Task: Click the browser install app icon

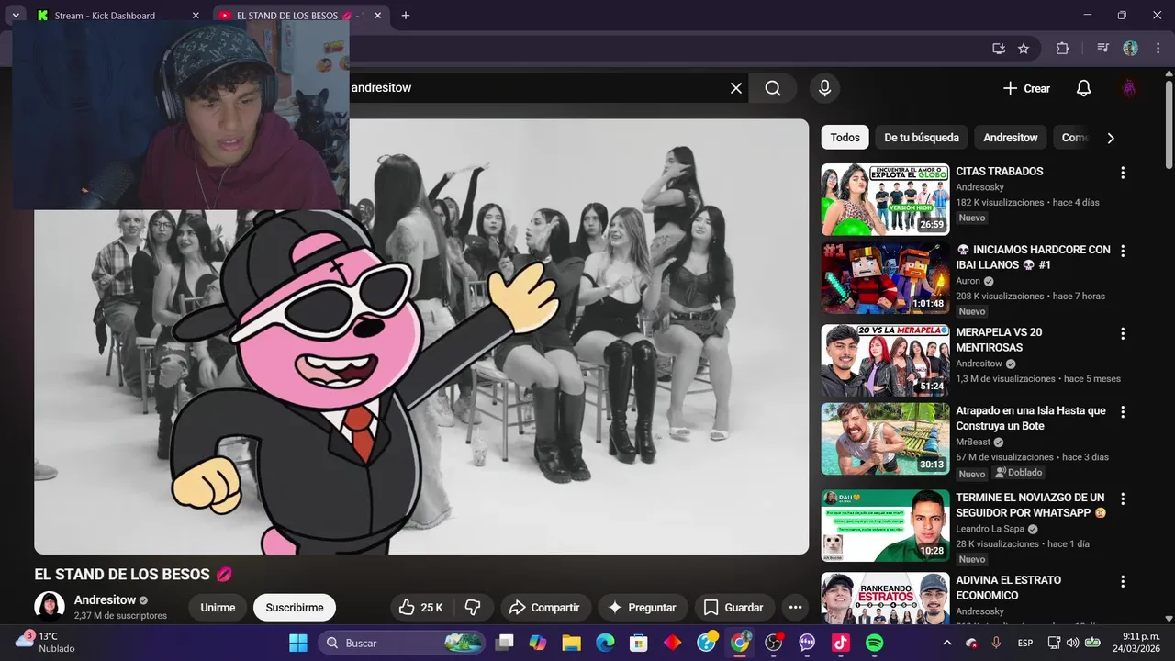Action: click(999, 49)
